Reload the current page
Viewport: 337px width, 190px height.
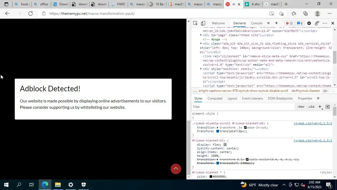pos(31,13)
